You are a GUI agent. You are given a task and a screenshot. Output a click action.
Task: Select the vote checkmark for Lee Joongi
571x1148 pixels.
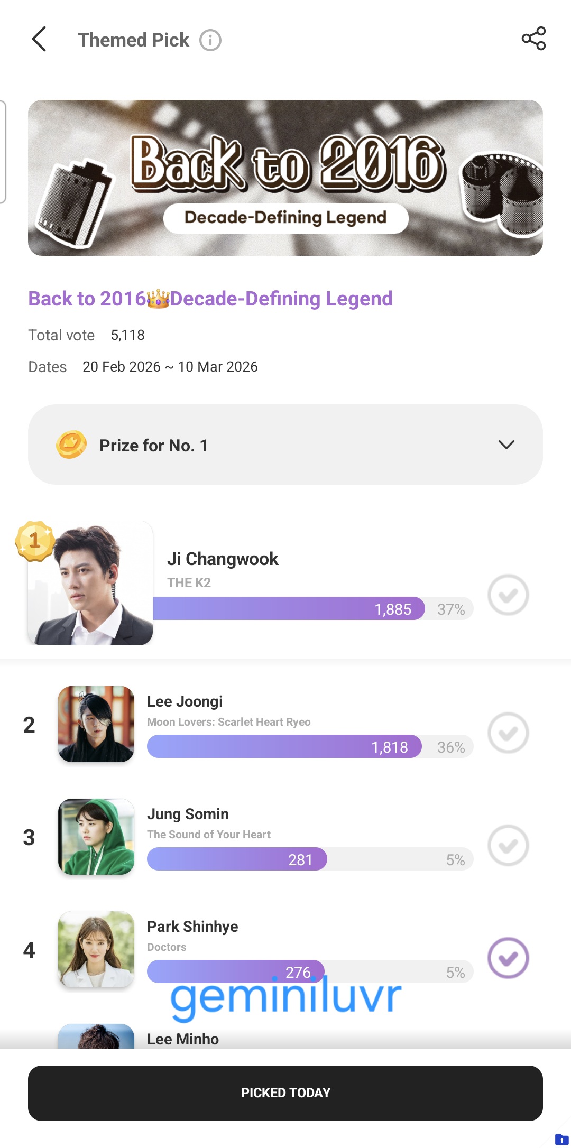coord(508,733)
